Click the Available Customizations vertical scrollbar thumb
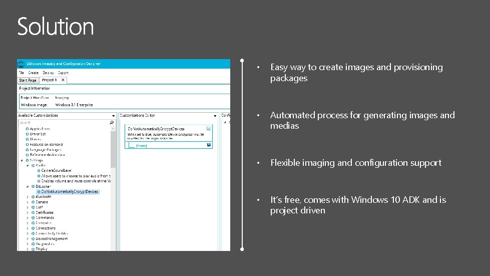 point(113,149)
